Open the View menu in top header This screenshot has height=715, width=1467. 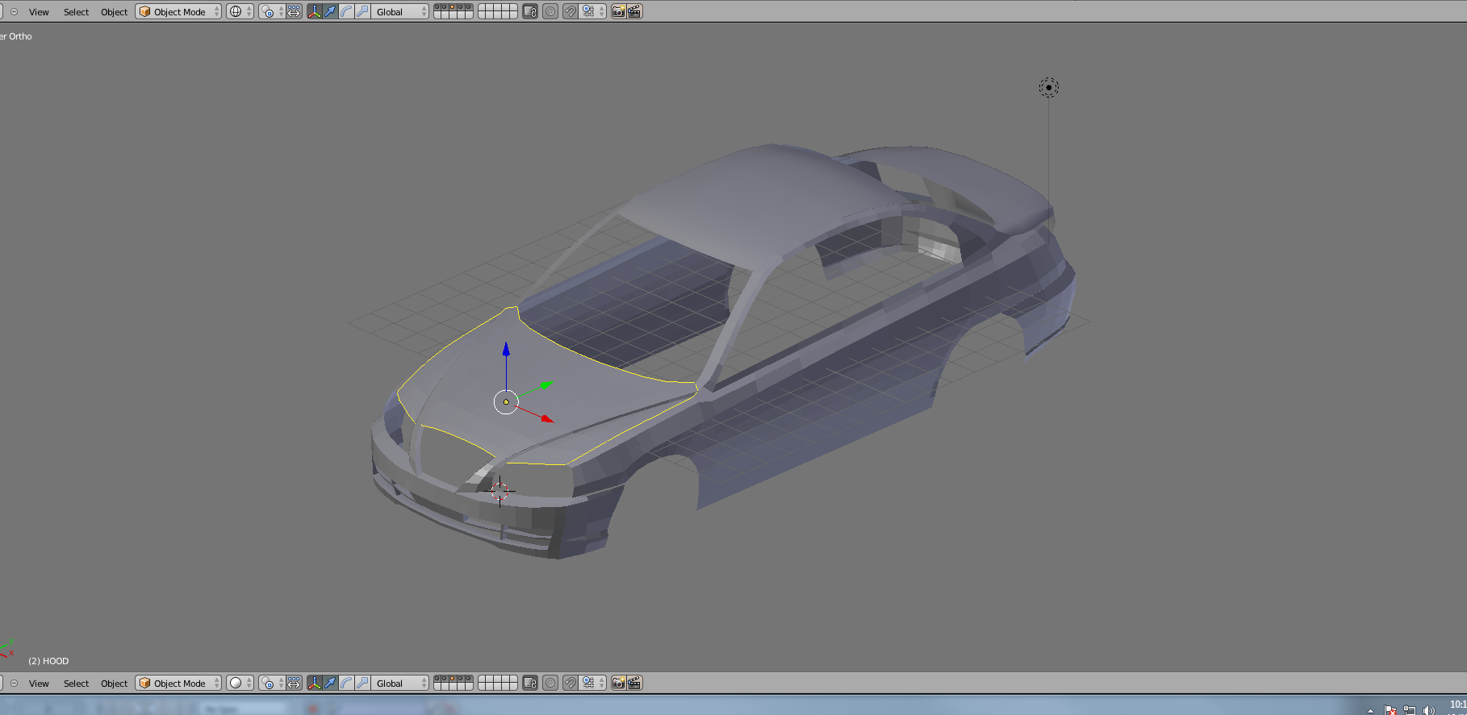pyautogui.click(x=39, y=11)
